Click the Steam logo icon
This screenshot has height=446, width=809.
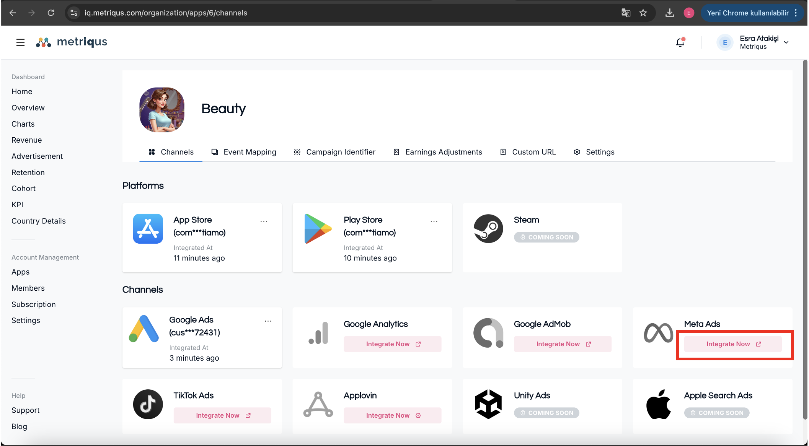488,229
